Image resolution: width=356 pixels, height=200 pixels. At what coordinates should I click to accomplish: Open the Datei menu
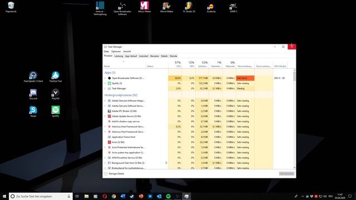pyautogui.click(x=106, y=52)
